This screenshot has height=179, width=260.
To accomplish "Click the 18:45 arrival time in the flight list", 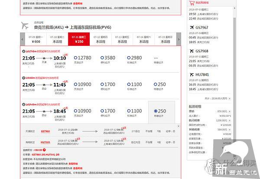I will (x=60, y=111).
